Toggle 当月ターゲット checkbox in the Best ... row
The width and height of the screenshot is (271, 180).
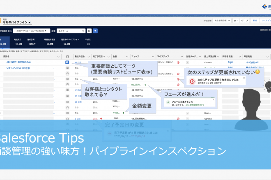click(187, 113)
